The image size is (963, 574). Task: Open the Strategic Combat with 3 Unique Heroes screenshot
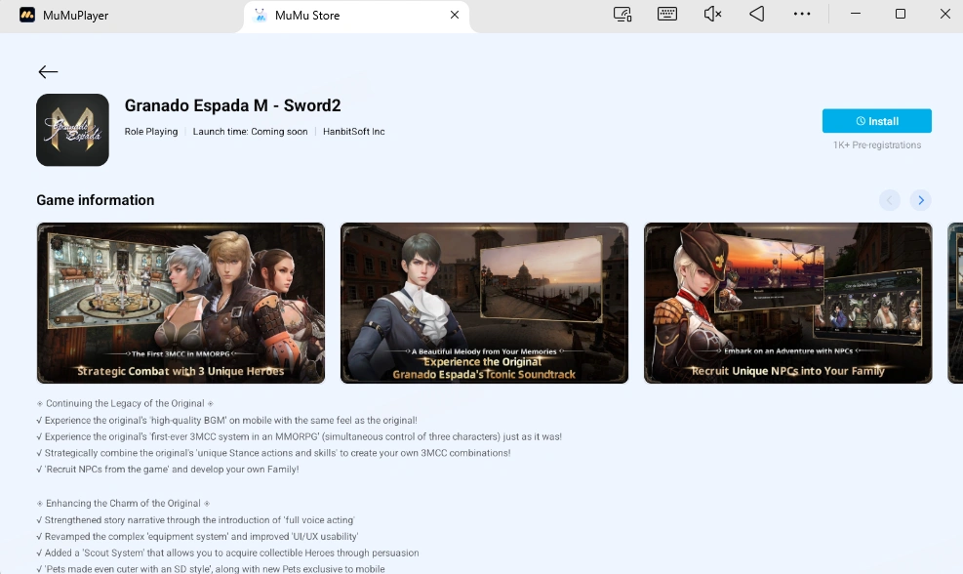[181, 303]
